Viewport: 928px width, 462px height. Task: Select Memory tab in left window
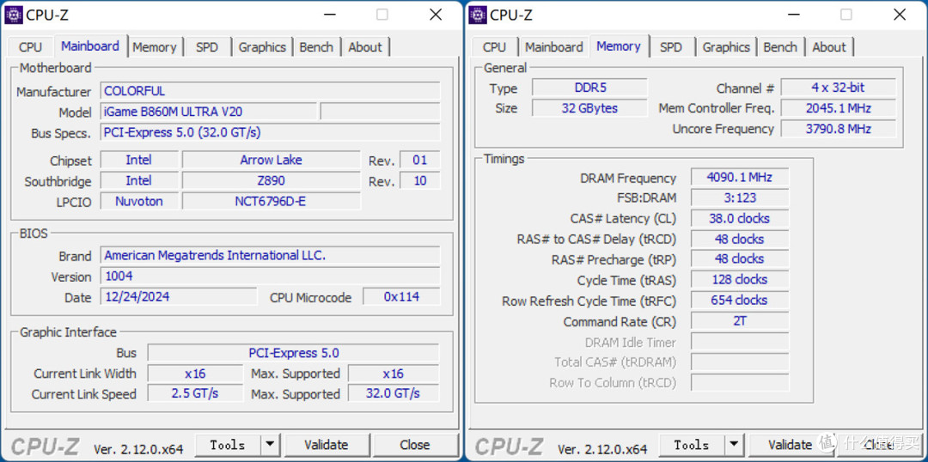[155, 47]
